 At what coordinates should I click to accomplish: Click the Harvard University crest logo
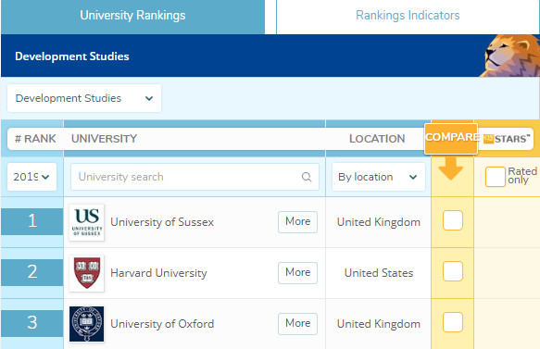click(86, 273)
